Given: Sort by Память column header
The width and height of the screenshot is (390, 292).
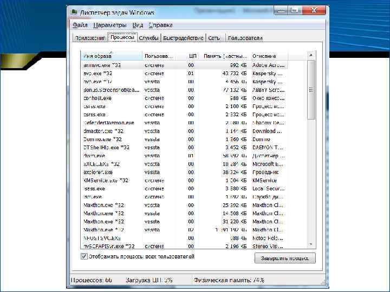Looking at the screenshot, I should tap(225, 56).
